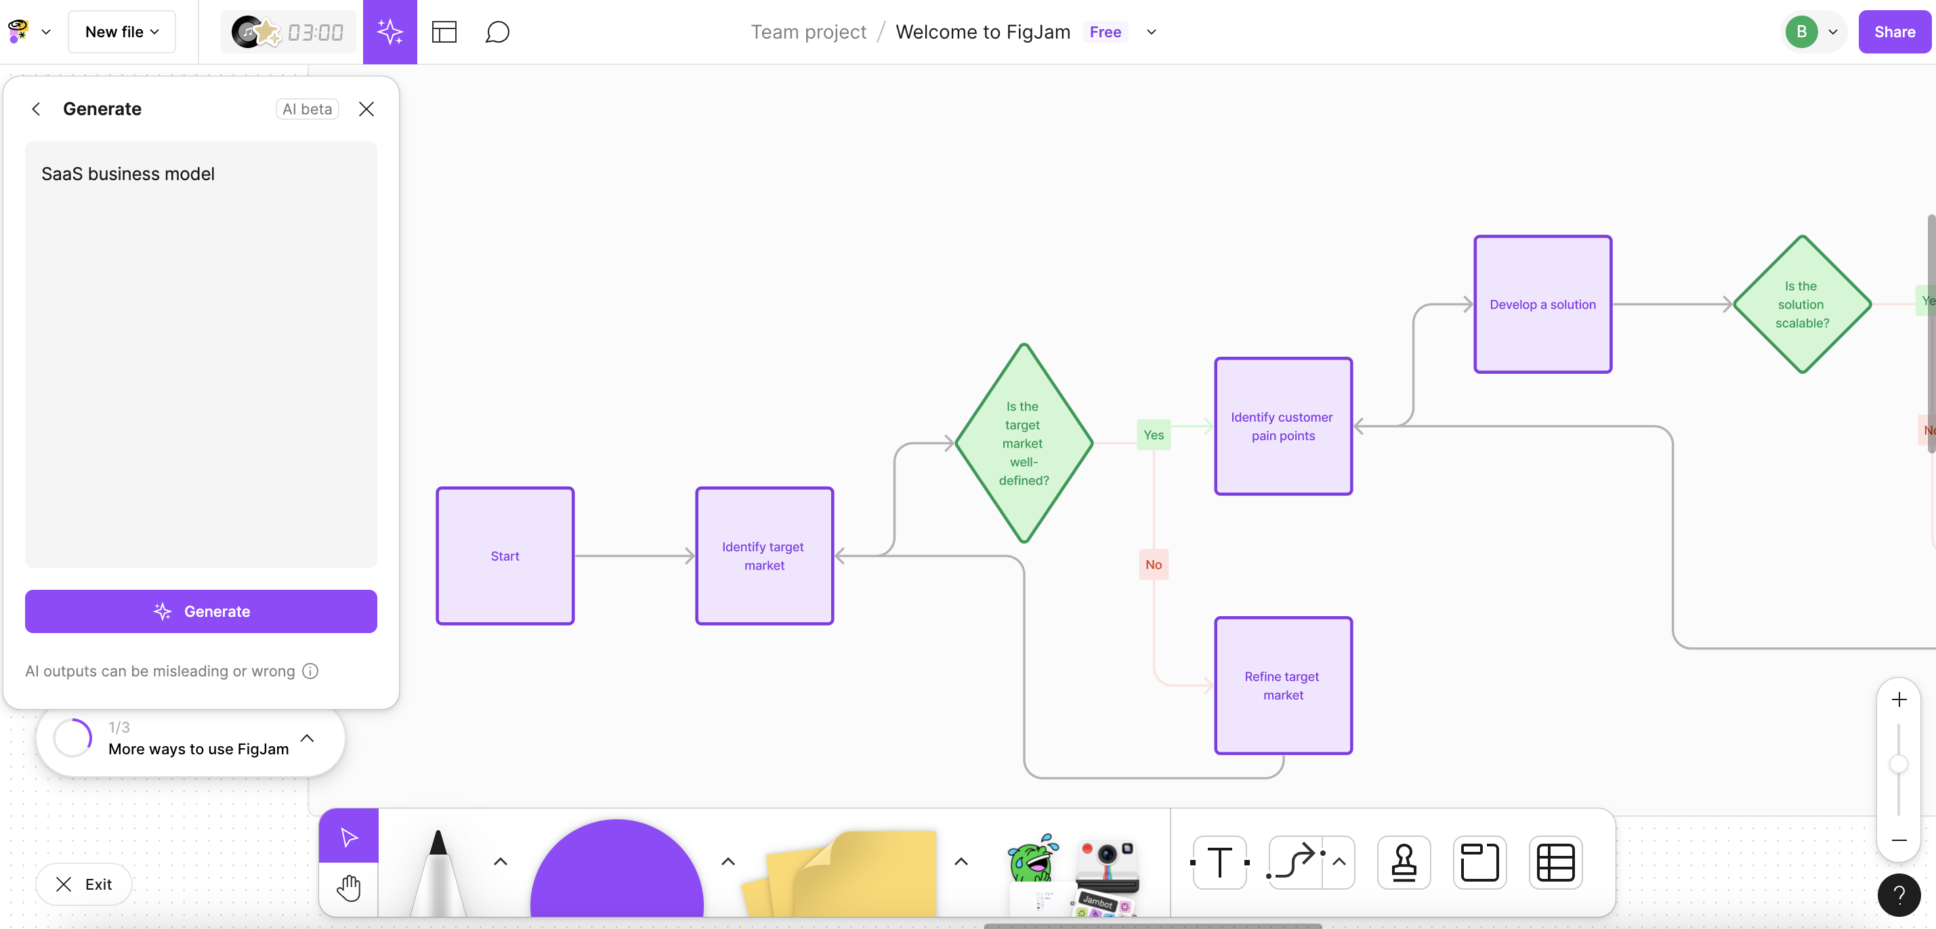
Task: Switch to the Hand tool
Action: [x=348, y=888]
